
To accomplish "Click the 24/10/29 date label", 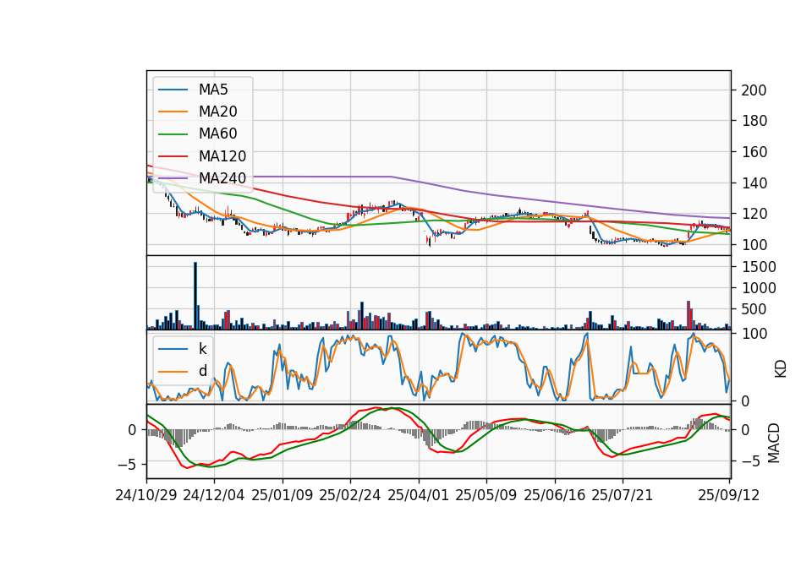I will pyautogui.click(x=146, y=495).
